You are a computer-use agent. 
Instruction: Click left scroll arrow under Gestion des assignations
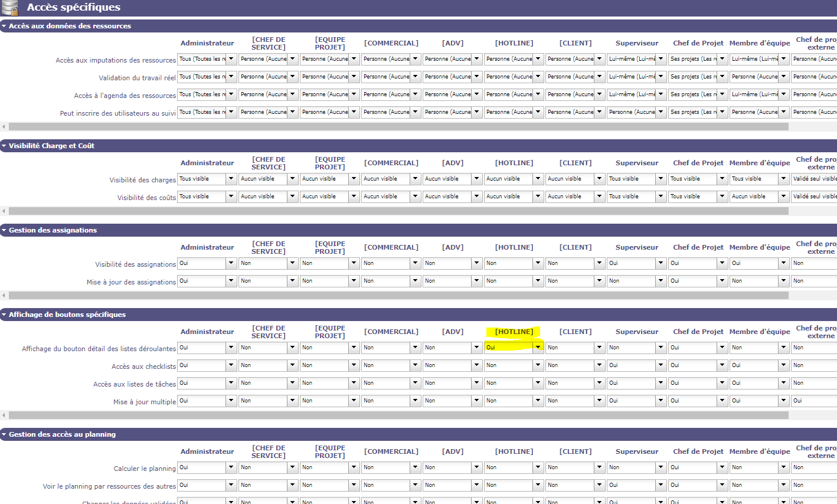pyautogui.click(x=4, y=295)
